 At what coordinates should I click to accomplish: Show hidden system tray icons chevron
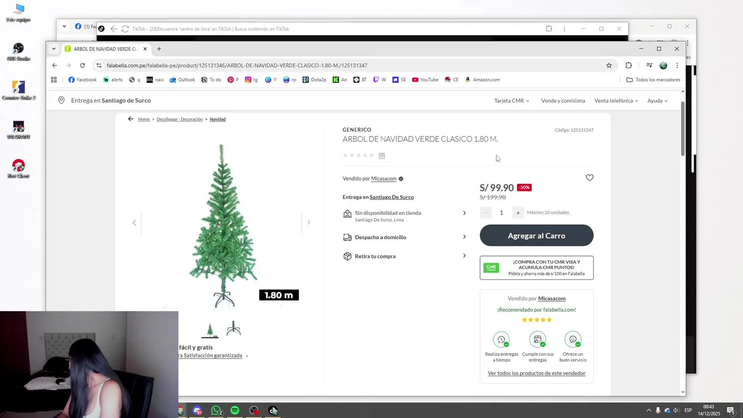coord(649,410)
